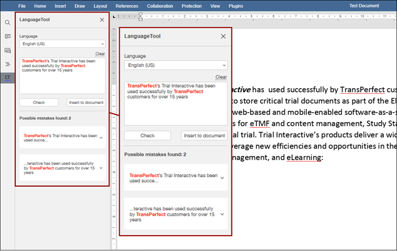Close the small left LanguageTool panel

point(102,19)
